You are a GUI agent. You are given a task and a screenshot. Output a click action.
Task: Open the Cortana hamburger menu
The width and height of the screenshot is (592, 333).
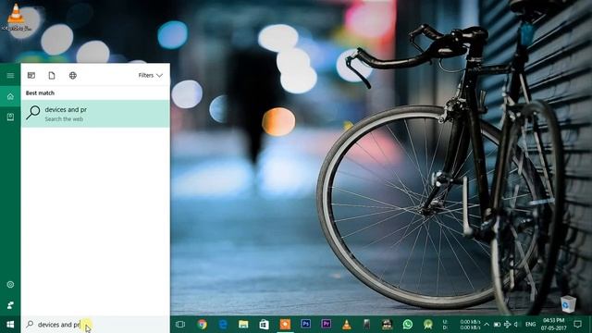click(x=10, y=76)
